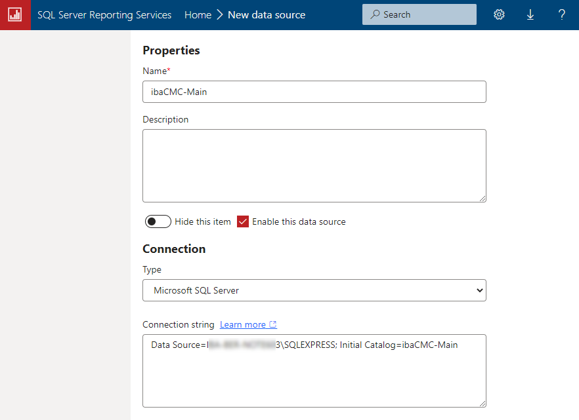This screenshot has width=579, height=420.
Task: Click the breadcrumb chevron after Home
Action: tap(219, 14)
